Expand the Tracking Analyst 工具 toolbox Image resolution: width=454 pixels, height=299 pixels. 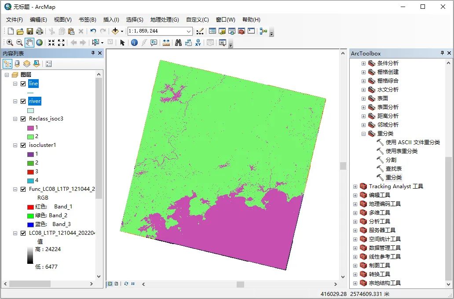pyautogui.click(x=355, y=186)
